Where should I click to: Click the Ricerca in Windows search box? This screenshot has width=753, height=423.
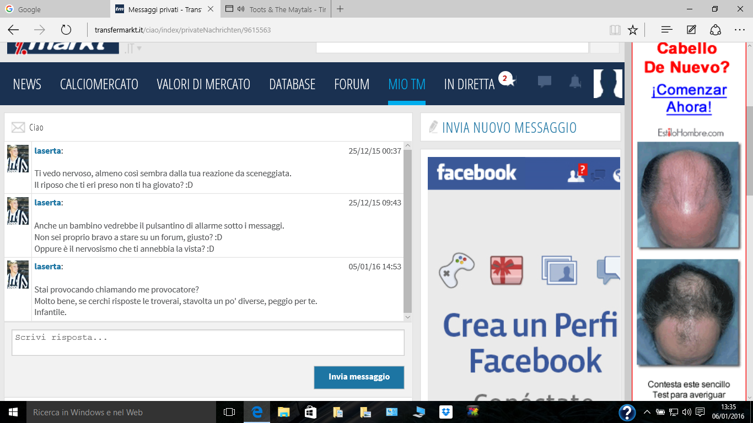click(121, 412)
